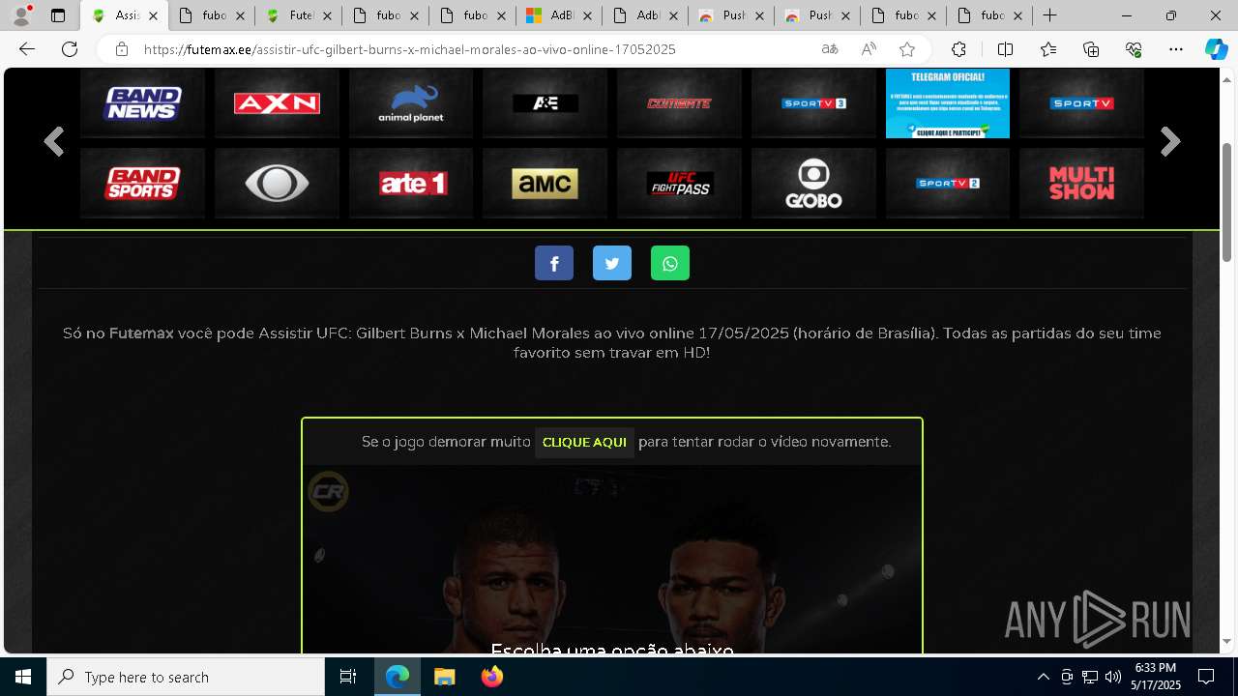1238x696 pixels.
Task: Open the translate page icon
Action: pyautogui.click(x=830, y=49)
